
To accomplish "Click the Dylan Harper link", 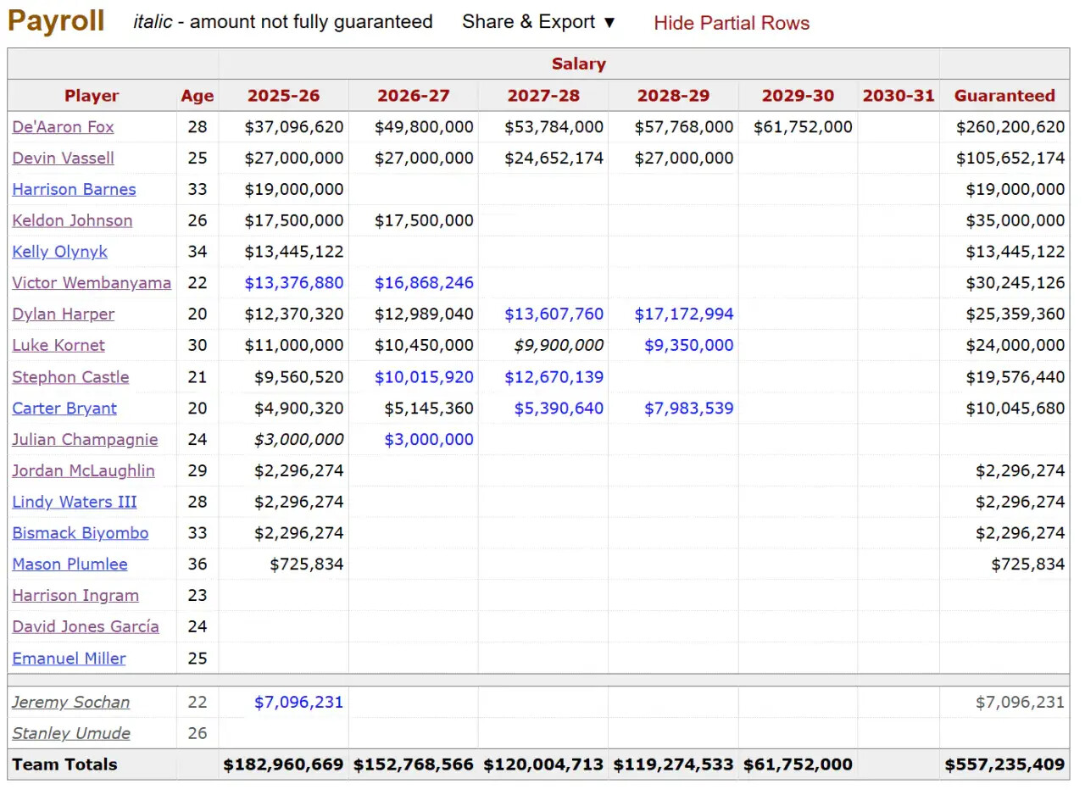I will pos(63,314).
